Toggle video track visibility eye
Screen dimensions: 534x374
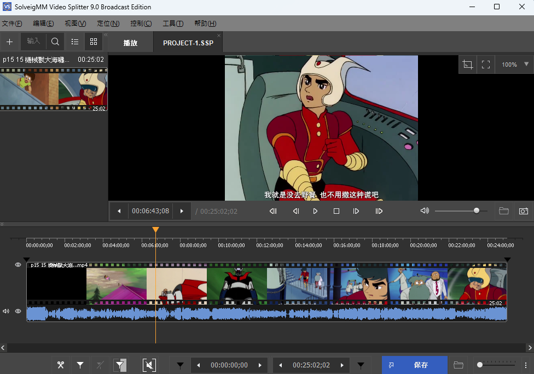click(18, 265)
